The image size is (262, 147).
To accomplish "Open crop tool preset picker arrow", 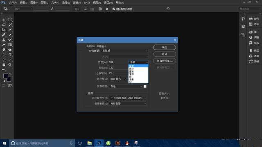I will [x=9, y=9].
